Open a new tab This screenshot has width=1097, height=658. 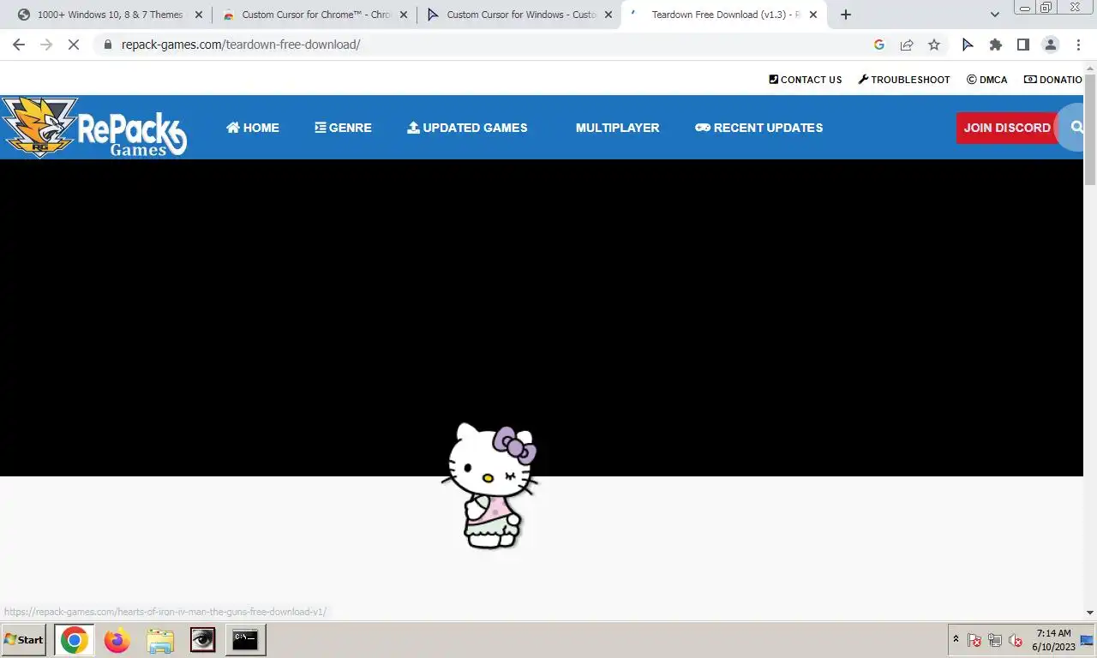846,15
